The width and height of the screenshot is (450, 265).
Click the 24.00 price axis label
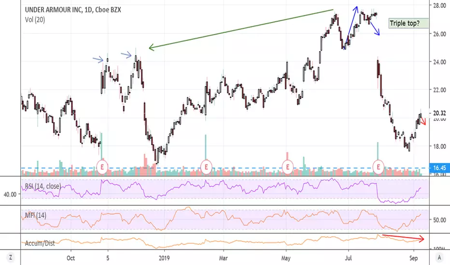tap(439, 62)
